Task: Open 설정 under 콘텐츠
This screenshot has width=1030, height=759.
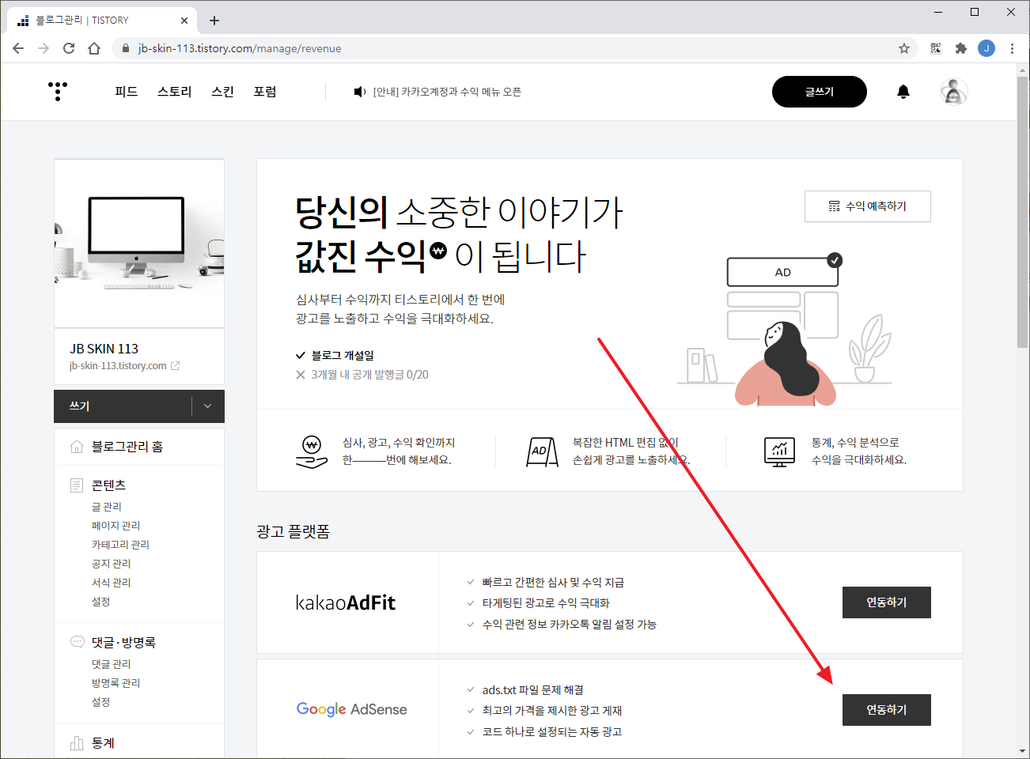Action: click(x=101, y=602)
